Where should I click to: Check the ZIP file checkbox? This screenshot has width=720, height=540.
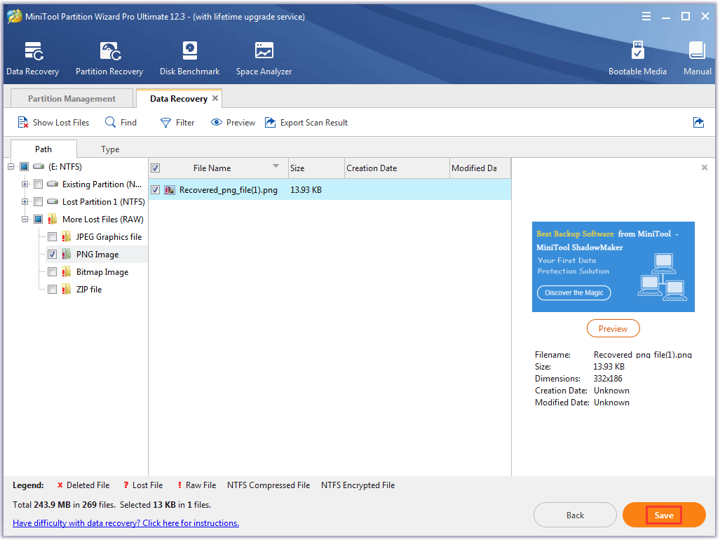click(52, 289)
